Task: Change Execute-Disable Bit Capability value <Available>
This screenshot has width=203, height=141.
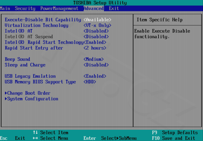Action: pyautogui.click(x=97, y=20)
